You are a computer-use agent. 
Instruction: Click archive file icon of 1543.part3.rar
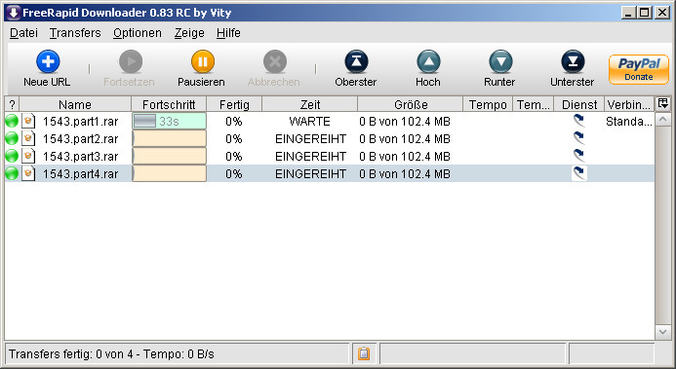click(28, 156)
